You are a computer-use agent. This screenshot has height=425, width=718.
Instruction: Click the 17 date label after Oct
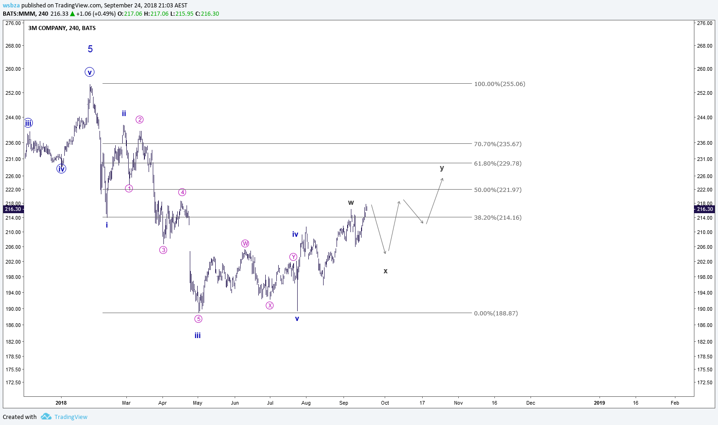tap(422, 403)
